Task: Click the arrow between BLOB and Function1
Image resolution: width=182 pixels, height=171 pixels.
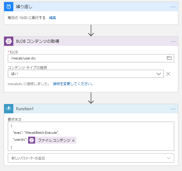Action: [x=91, y=98]
